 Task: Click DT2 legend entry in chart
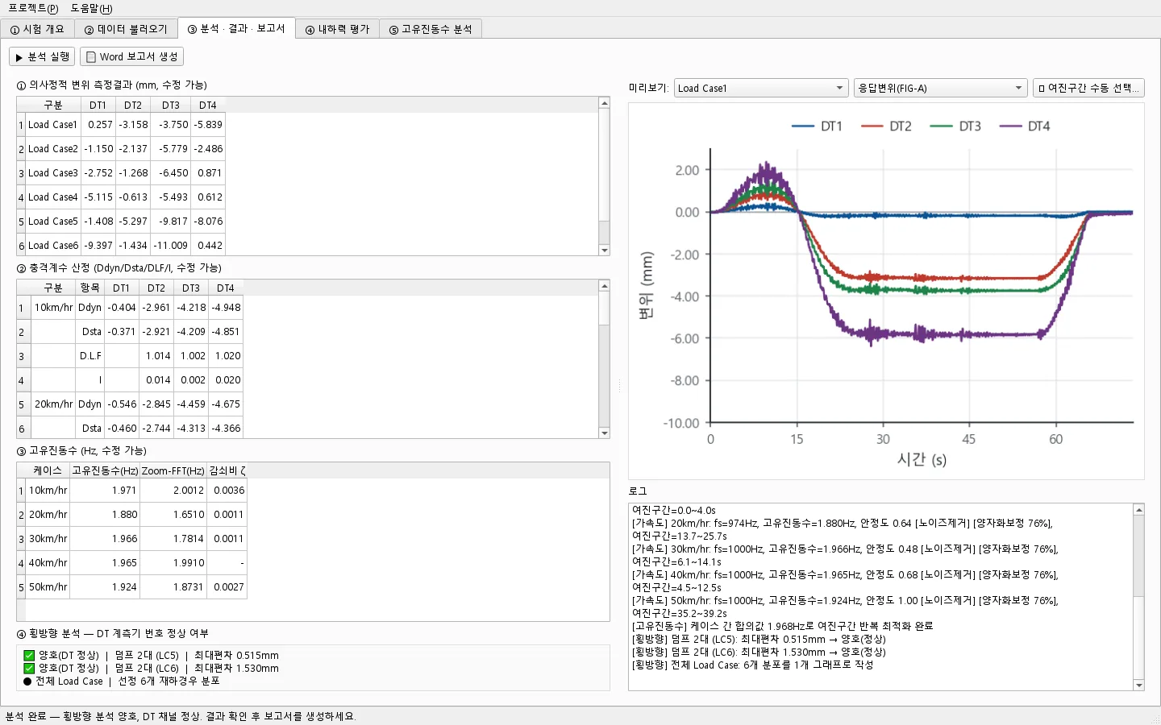886,126
